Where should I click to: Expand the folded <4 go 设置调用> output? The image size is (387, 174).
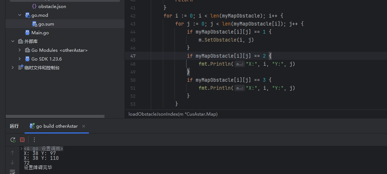22,148
